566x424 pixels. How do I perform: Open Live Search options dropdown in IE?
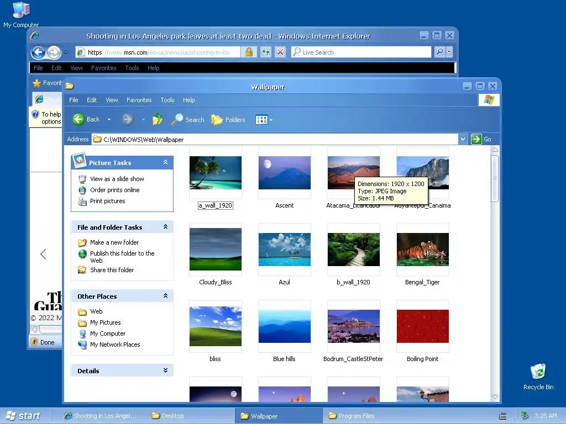(449, 52)
